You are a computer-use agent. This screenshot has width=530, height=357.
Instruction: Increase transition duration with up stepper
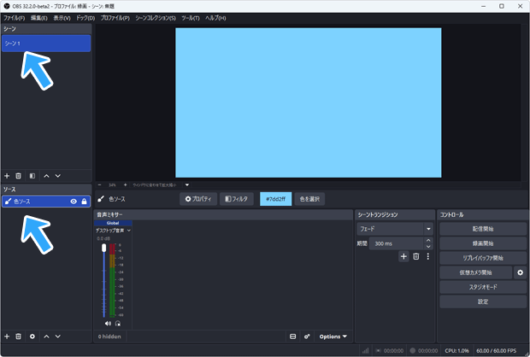[428, 240]
